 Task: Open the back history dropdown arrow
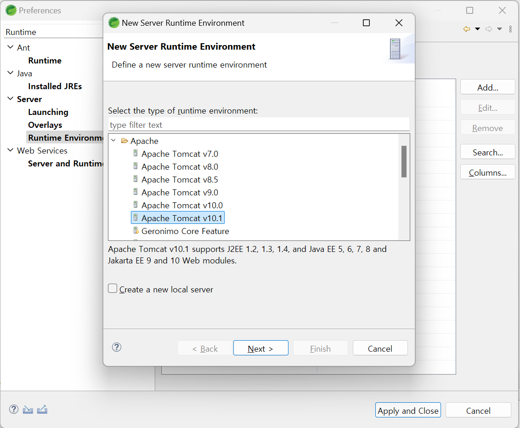(x=478, y=29)
